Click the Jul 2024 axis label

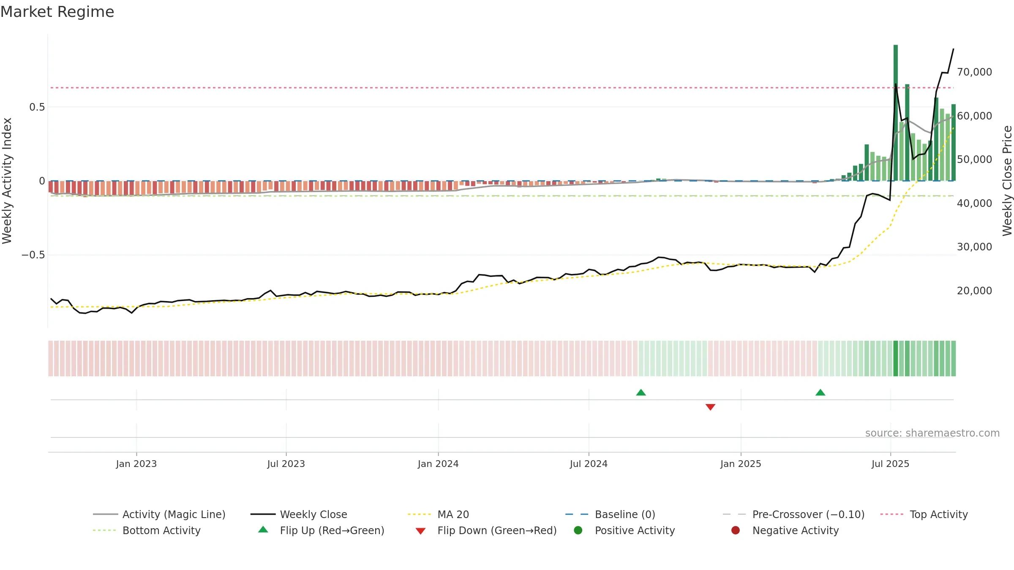589,464
